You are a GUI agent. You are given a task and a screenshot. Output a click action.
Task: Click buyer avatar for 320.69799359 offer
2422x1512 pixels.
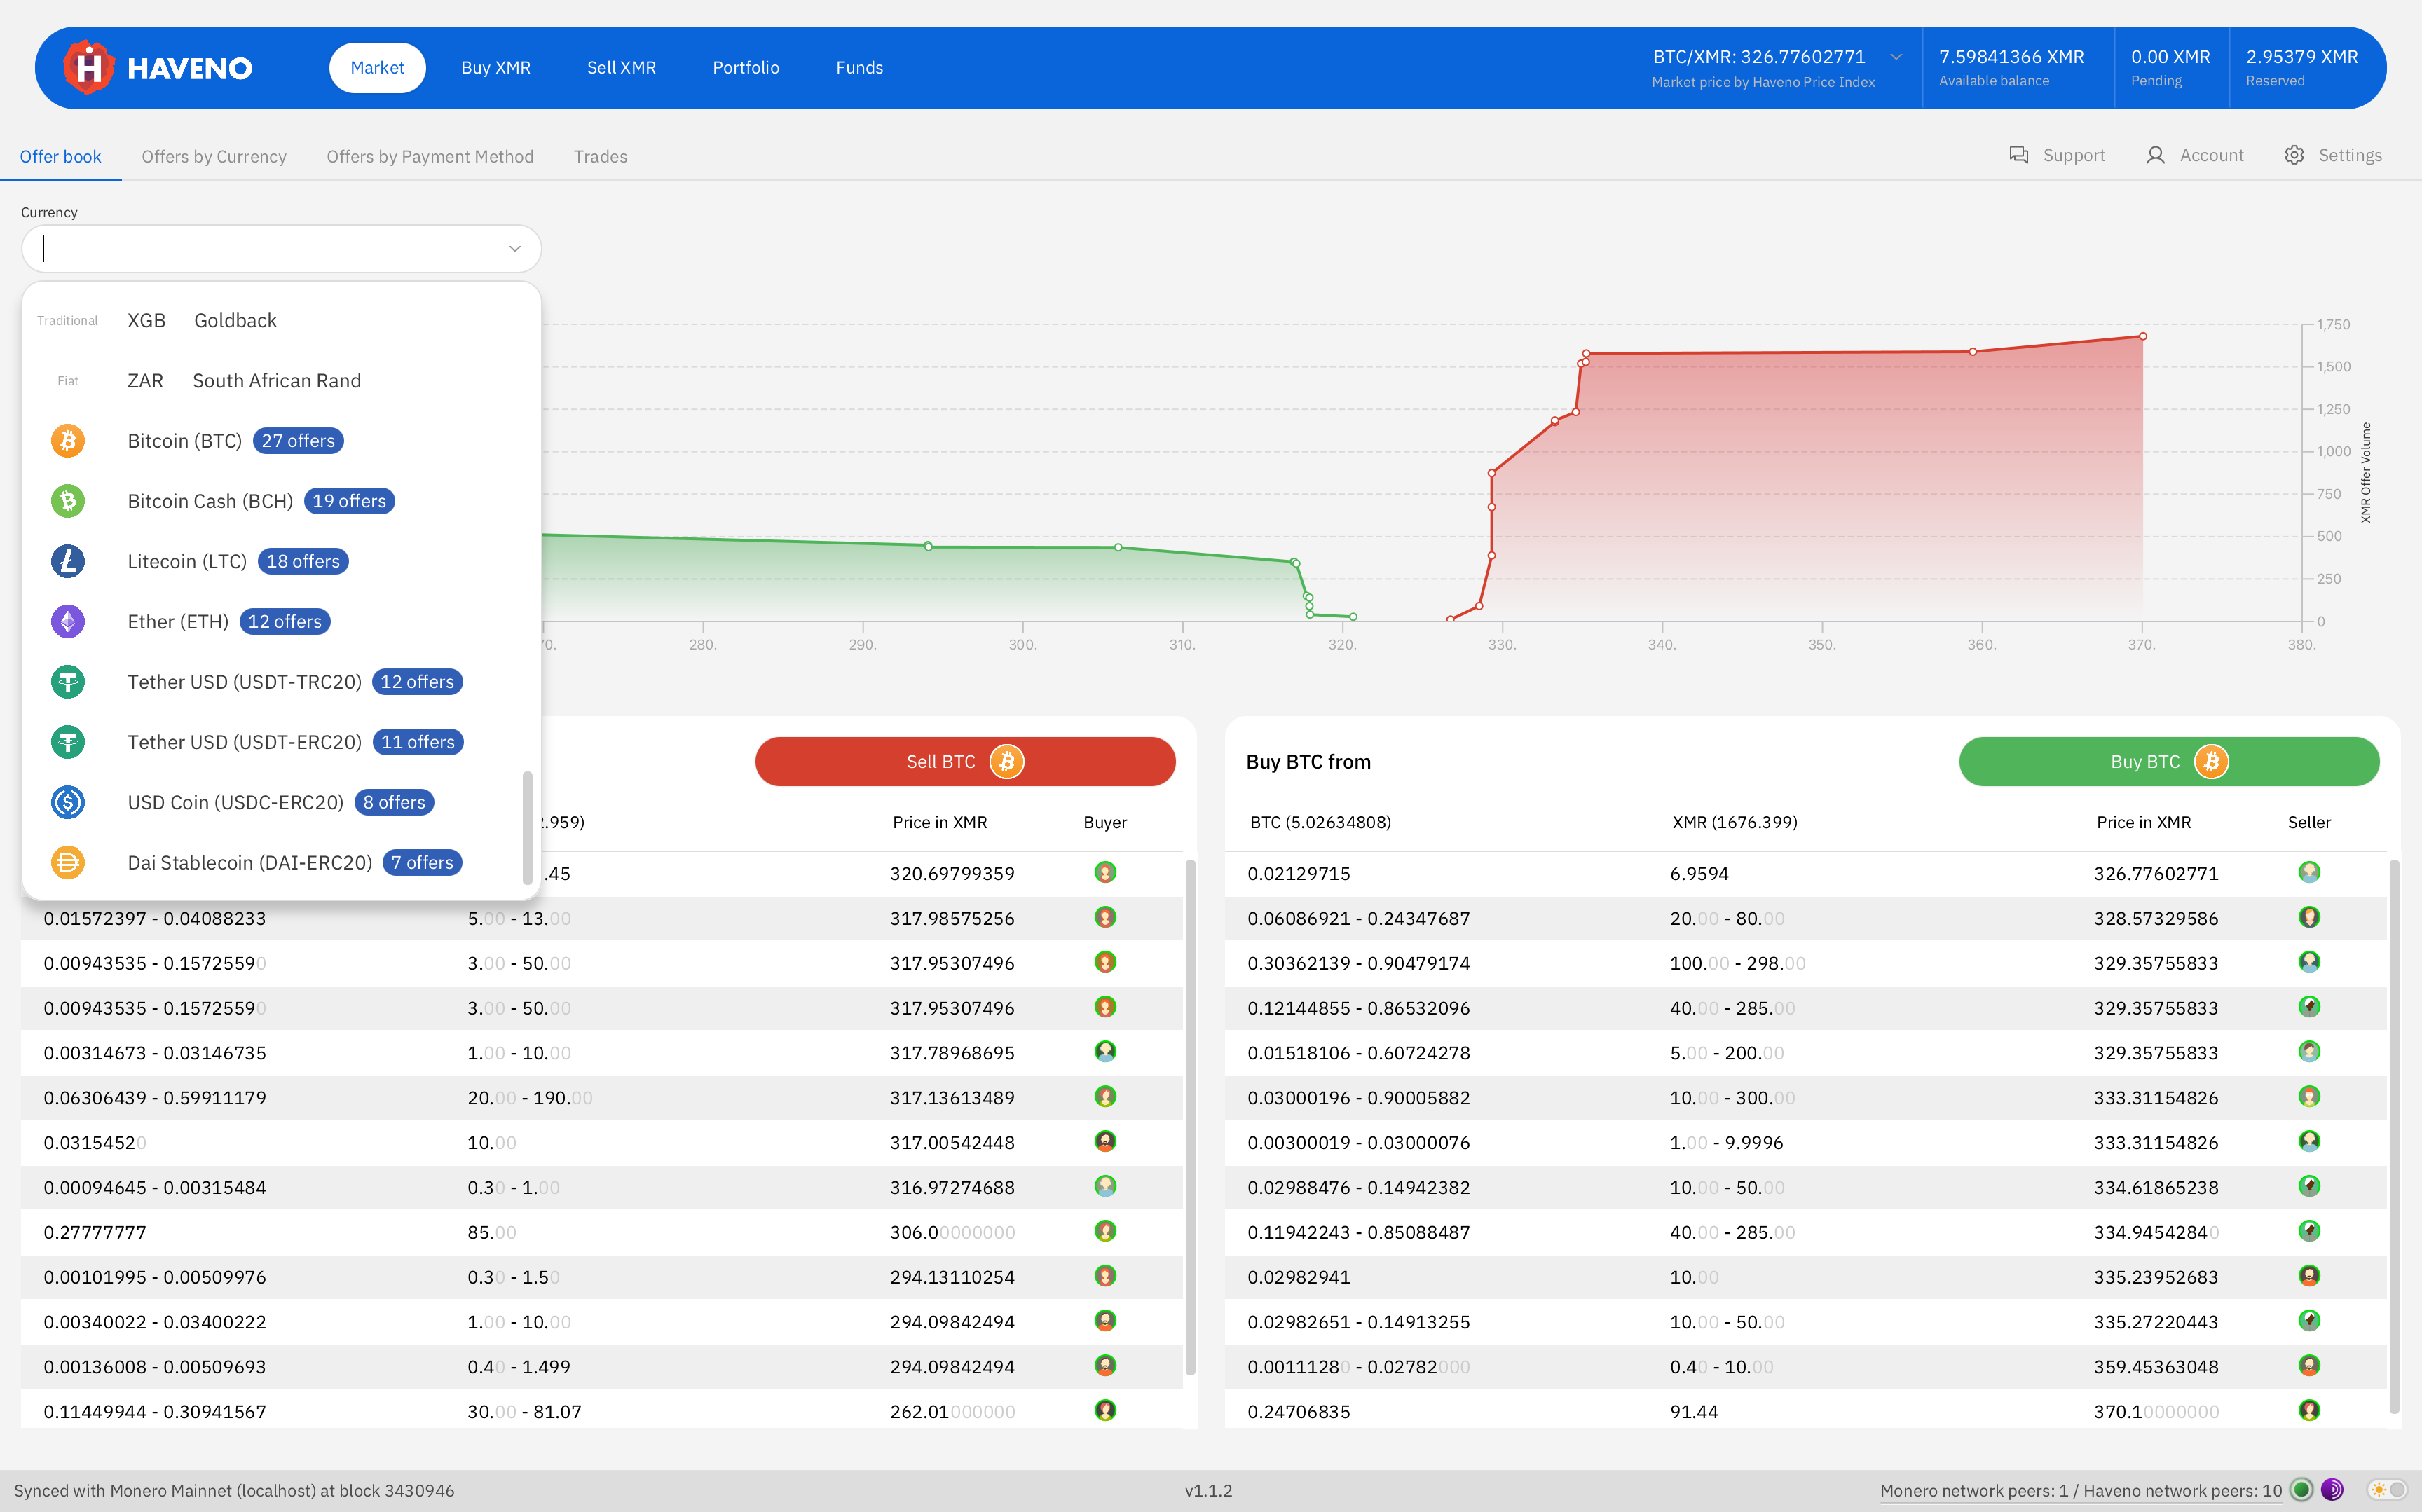1105,872
